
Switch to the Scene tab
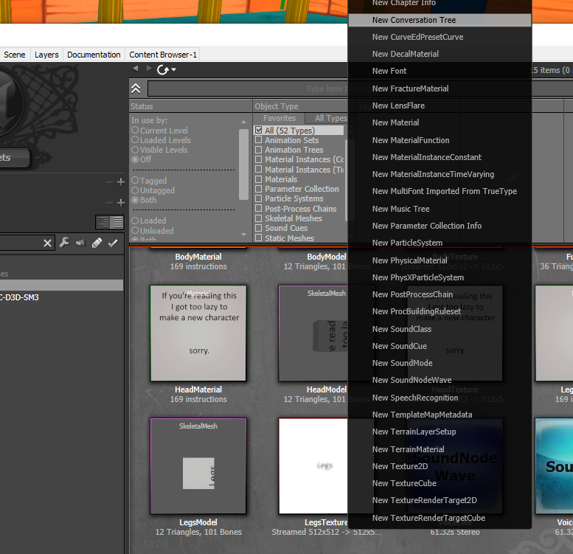[x=15, y=55]
